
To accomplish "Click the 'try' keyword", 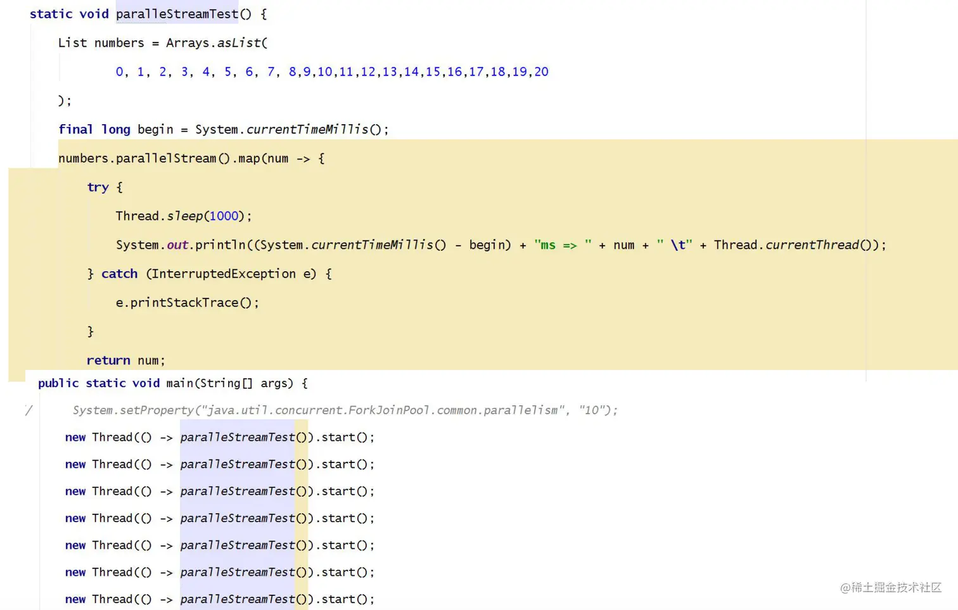I will (x=98, y=187).
